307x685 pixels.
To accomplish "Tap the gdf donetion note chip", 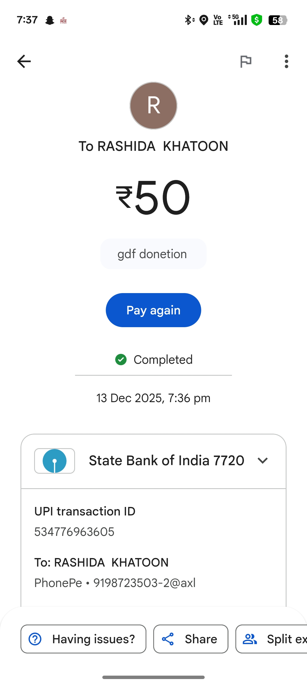I will [153, 254].
